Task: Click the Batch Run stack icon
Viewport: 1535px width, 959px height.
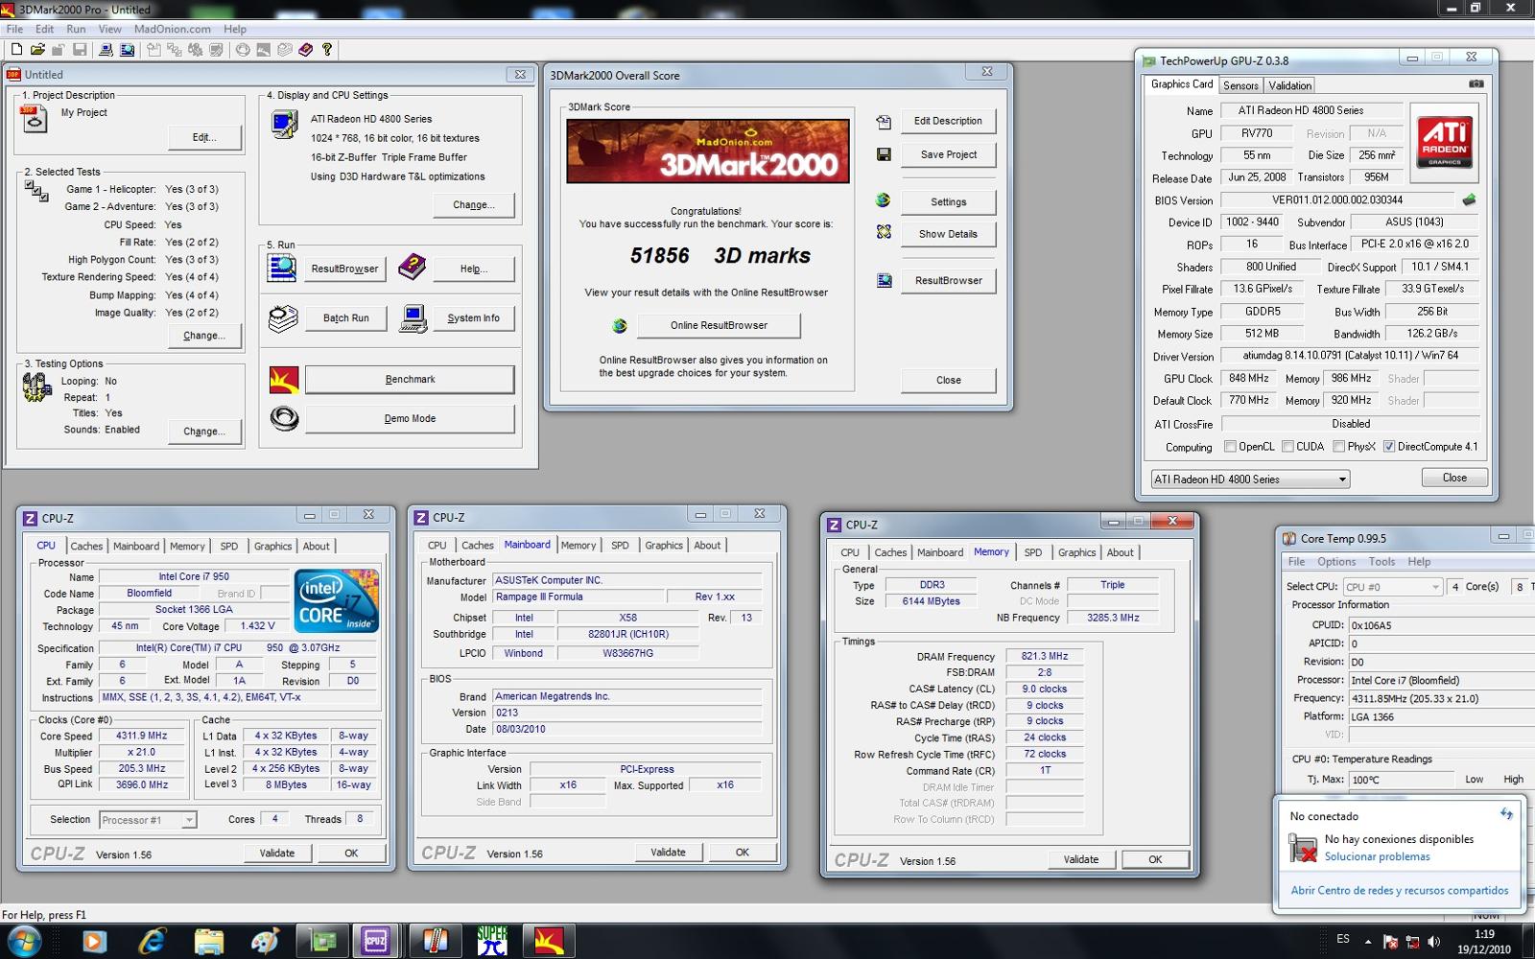Action: (283, 318)
